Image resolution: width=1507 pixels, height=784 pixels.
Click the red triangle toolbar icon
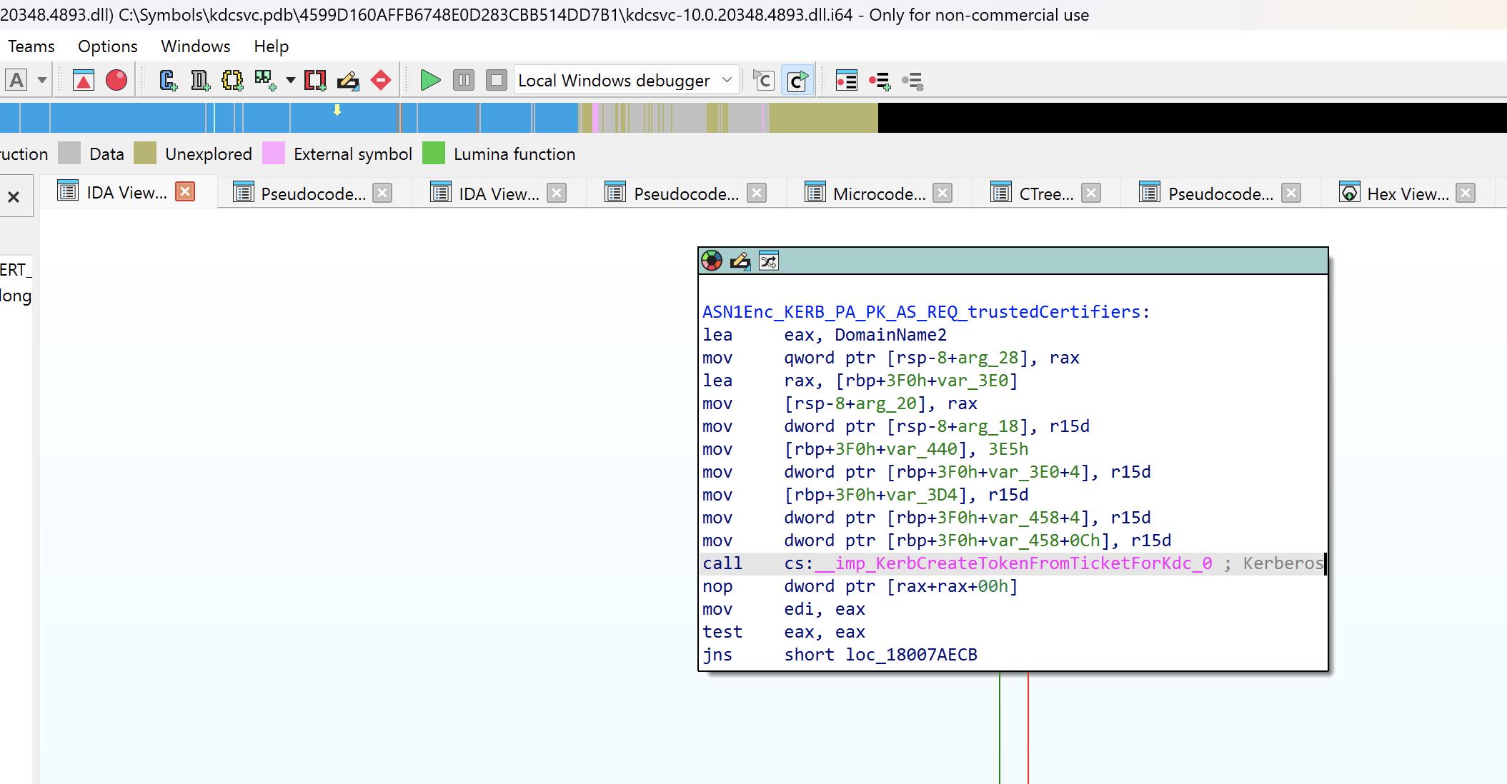(84, 80)
